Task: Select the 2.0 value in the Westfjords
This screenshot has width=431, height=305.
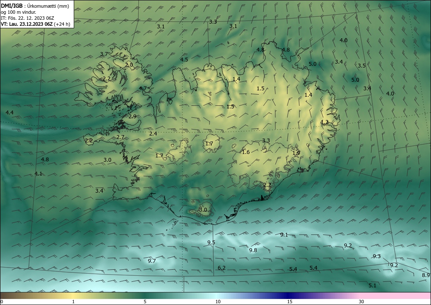Action: coord(129,65)
